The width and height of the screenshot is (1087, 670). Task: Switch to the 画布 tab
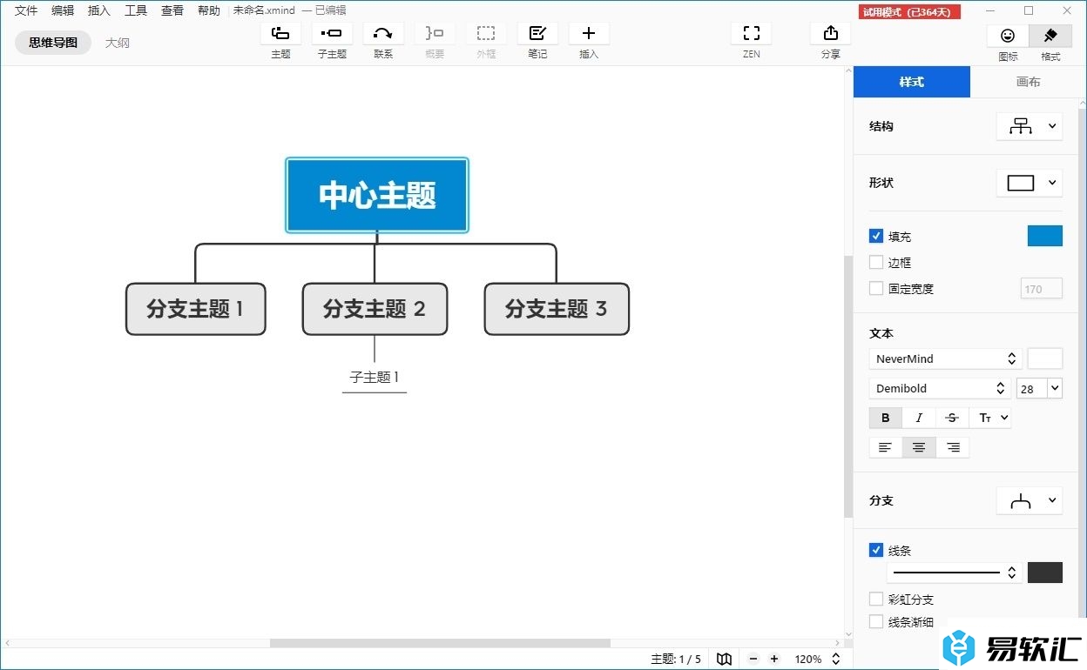(x=1029, y=82)
